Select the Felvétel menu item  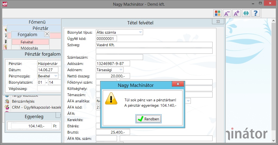(30, 42)
